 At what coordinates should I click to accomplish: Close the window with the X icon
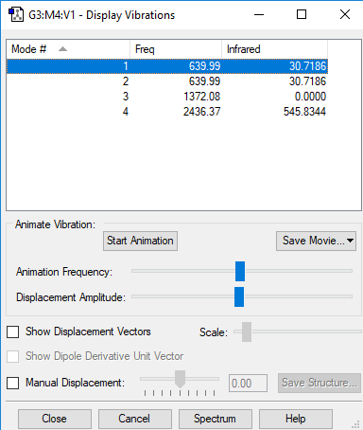pos(345,14)
